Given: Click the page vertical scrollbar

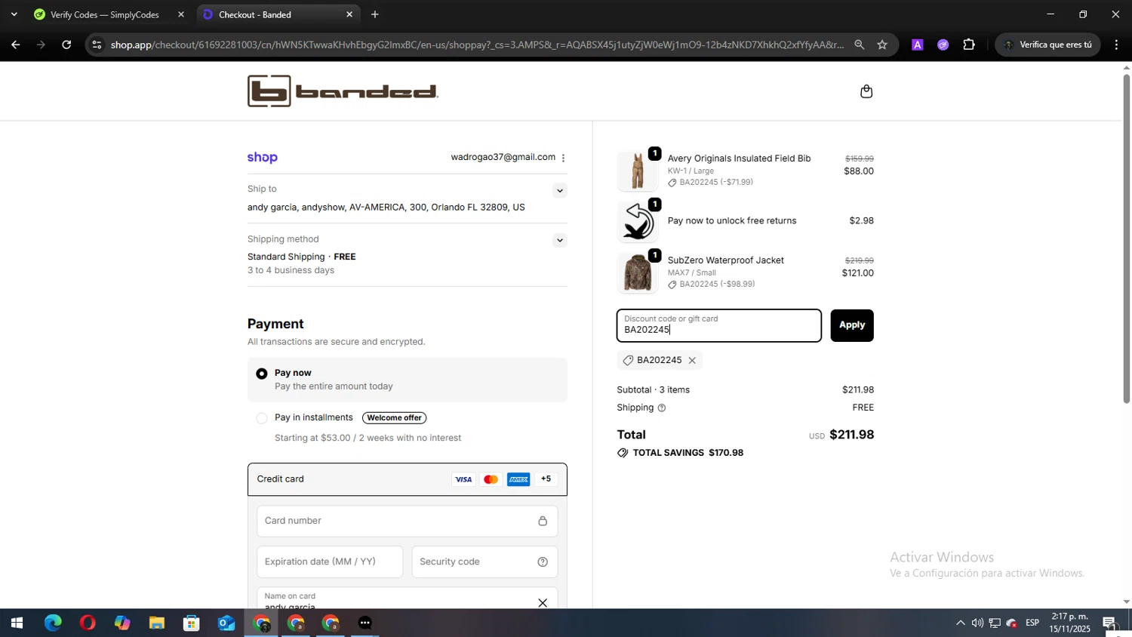Looking at the screenshot, I should pyautogui.click(x=1126, y=238).
